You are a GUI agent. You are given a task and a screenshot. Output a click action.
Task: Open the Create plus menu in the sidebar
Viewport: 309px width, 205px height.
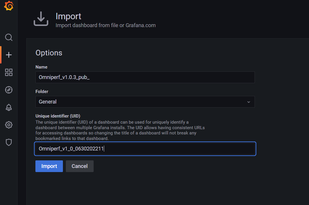(9, 55)
